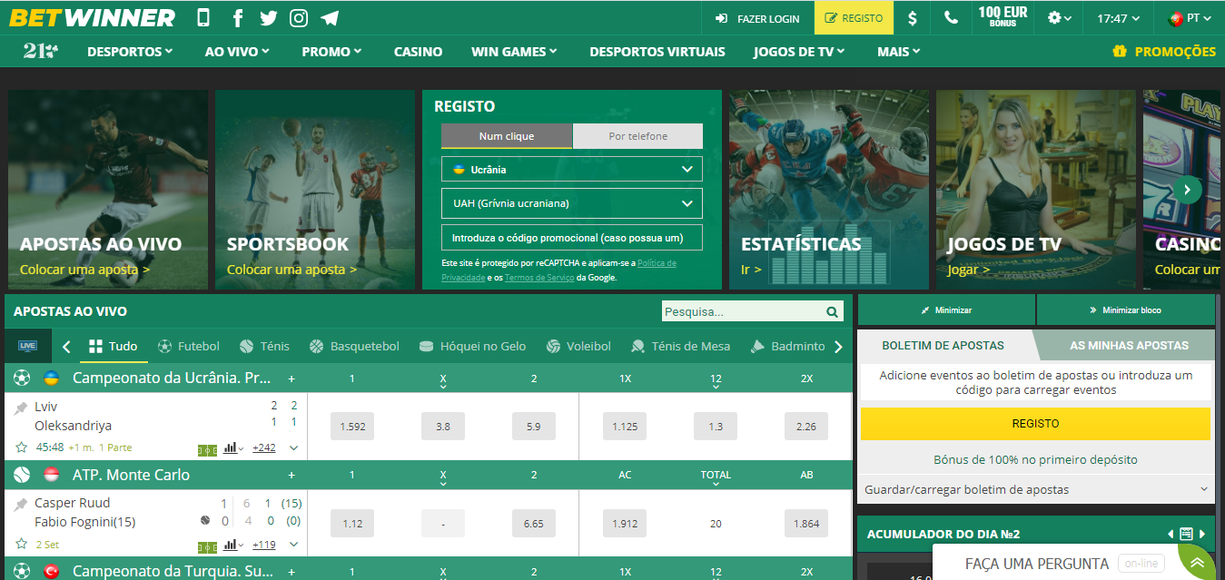Image resolution: width=1225 pixels, height=580 pixels.
Task: Filter live bets by Ténis
Action: tap(264, 346)
